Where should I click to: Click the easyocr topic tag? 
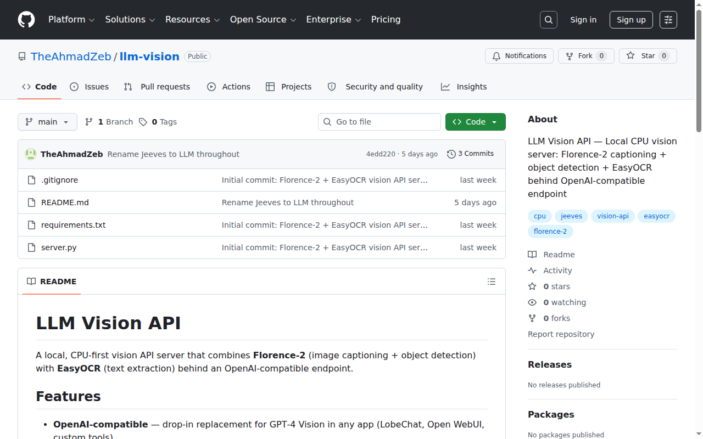point(657,216)
